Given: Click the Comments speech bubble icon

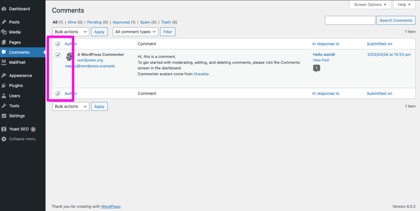Looking at the screenshot, I should [4, 52].
